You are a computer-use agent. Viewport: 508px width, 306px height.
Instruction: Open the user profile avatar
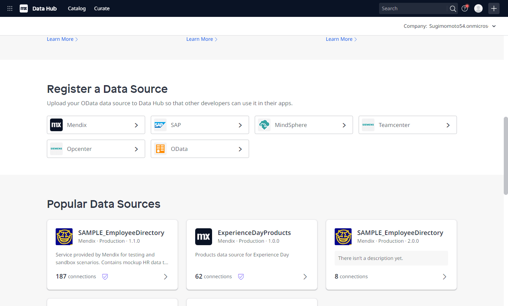pos(478,8)
